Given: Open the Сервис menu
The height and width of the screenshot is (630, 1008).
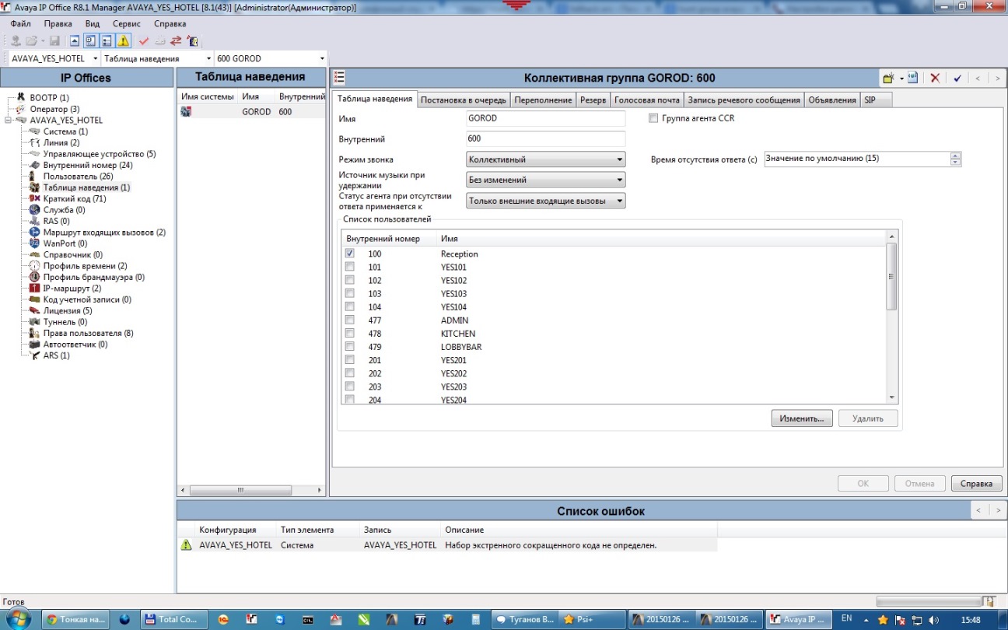Looking at the screenshot, I should 126,23.
